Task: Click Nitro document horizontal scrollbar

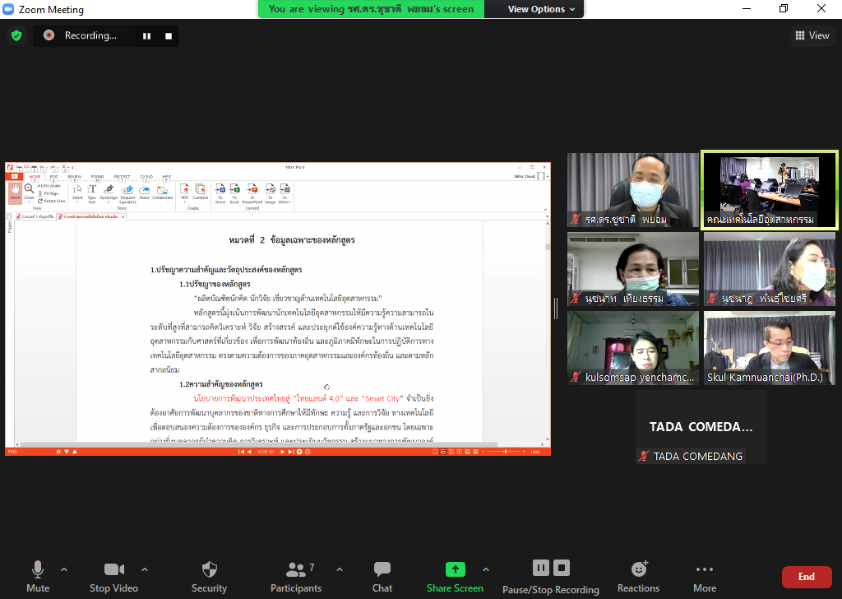Action: [x=257, y=444]
